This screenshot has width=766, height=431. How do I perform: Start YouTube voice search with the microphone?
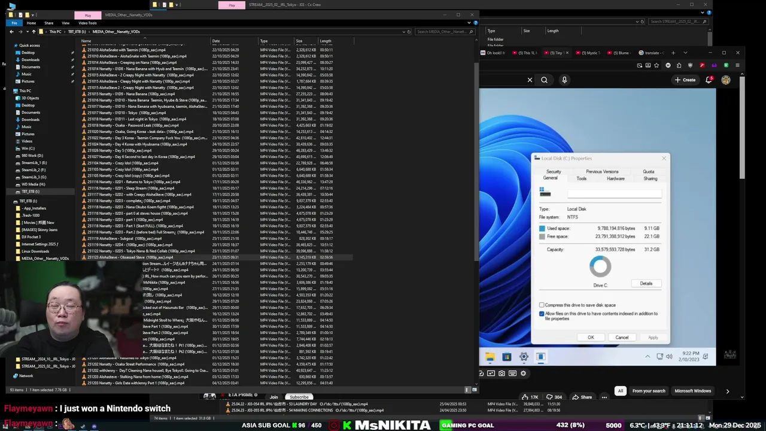click(564, 80)
